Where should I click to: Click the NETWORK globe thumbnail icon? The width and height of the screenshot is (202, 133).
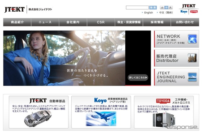coord(192,39)
